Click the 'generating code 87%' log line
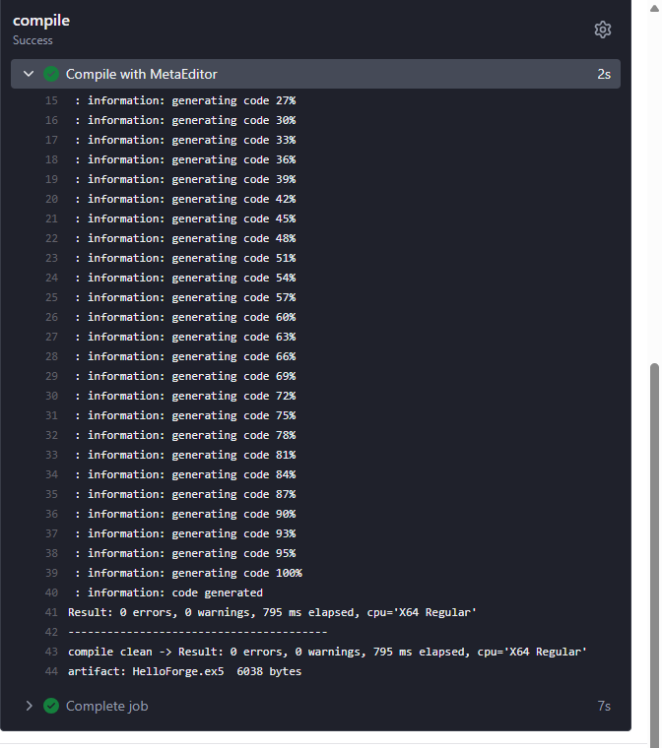Viewport: 662px width, 748px height. 185,494
